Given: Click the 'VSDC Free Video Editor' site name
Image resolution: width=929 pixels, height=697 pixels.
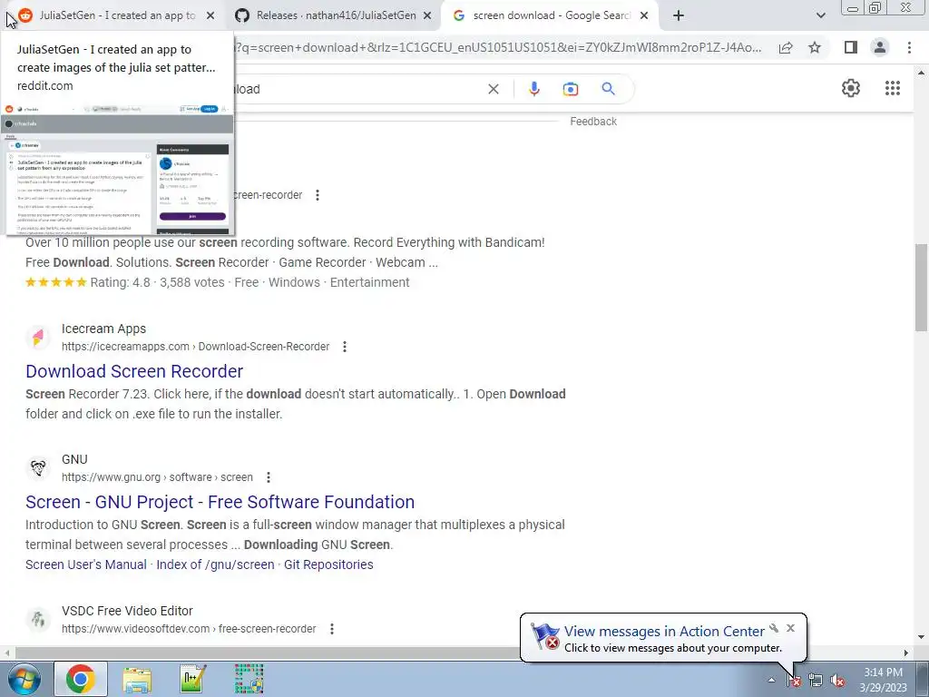Looking at the screenshot, I should coord(127,611).
